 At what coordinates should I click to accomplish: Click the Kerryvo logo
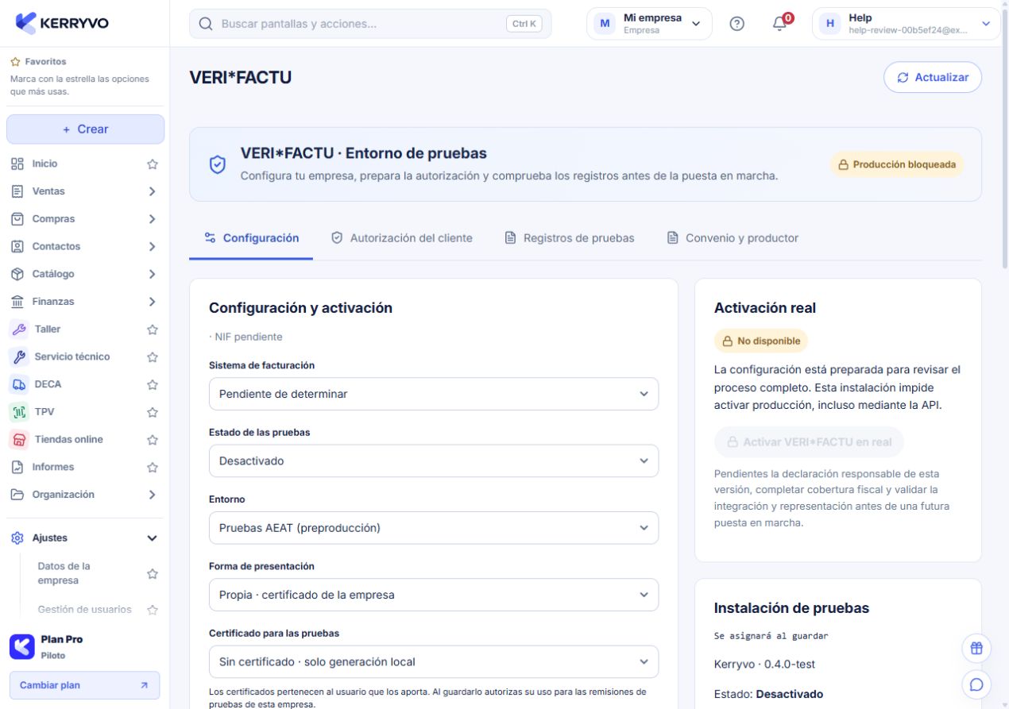click(62, 23)
